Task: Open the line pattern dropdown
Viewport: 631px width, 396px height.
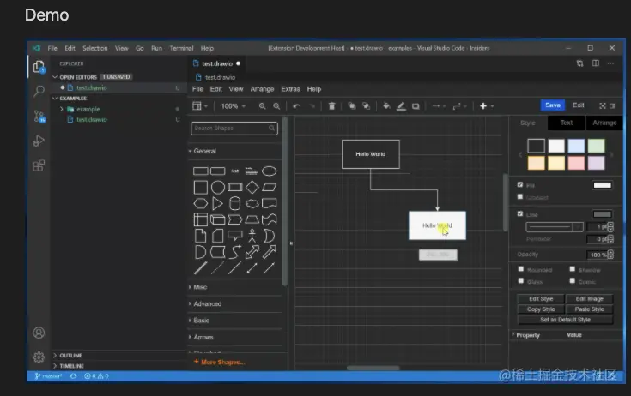Action: coord(554,227)
